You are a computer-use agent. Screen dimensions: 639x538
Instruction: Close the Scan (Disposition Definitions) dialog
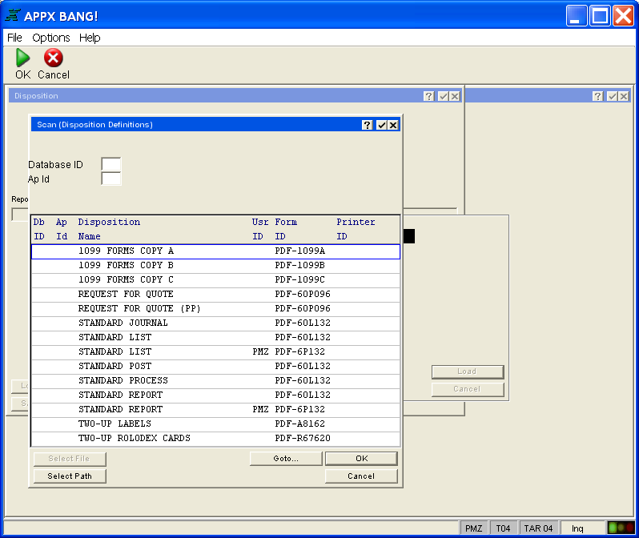393,125
